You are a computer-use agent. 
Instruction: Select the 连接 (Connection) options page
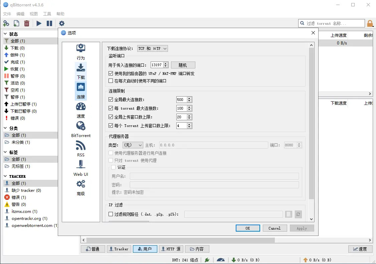coord(81,91)
